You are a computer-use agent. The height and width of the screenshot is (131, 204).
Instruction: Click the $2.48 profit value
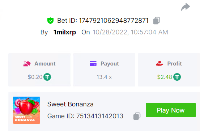coord(165,77)
